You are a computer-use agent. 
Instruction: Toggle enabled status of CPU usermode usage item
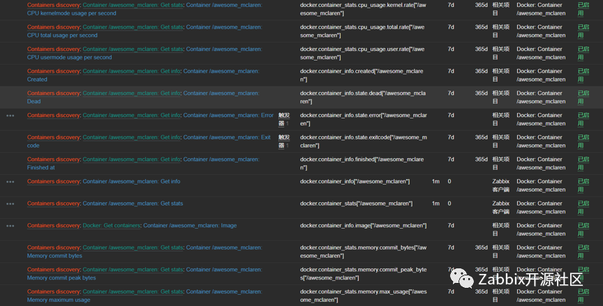click(x=583, y=54)
